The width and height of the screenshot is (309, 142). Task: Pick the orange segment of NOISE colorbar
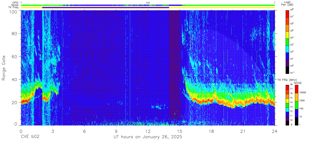pyautogui.click(x=296, y=97)
